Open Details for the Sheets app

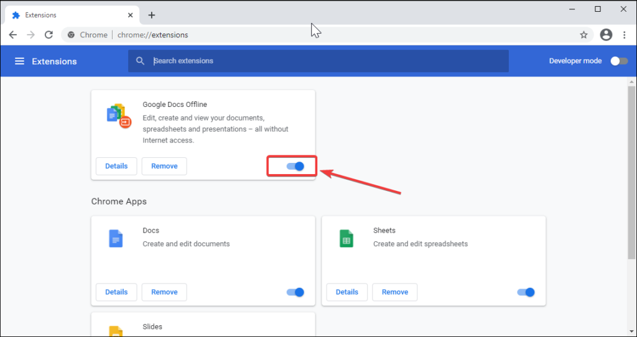coord(347,292)
